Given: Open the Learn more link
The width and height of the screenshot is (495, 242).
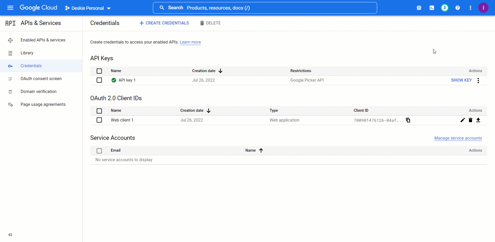Looking at the screenshot, I should (190, 42).
